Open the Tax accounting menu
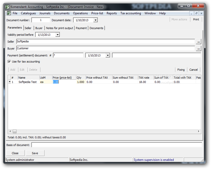Image resolution: width=211 pixels, height=169 pixels. click(131, 13)
